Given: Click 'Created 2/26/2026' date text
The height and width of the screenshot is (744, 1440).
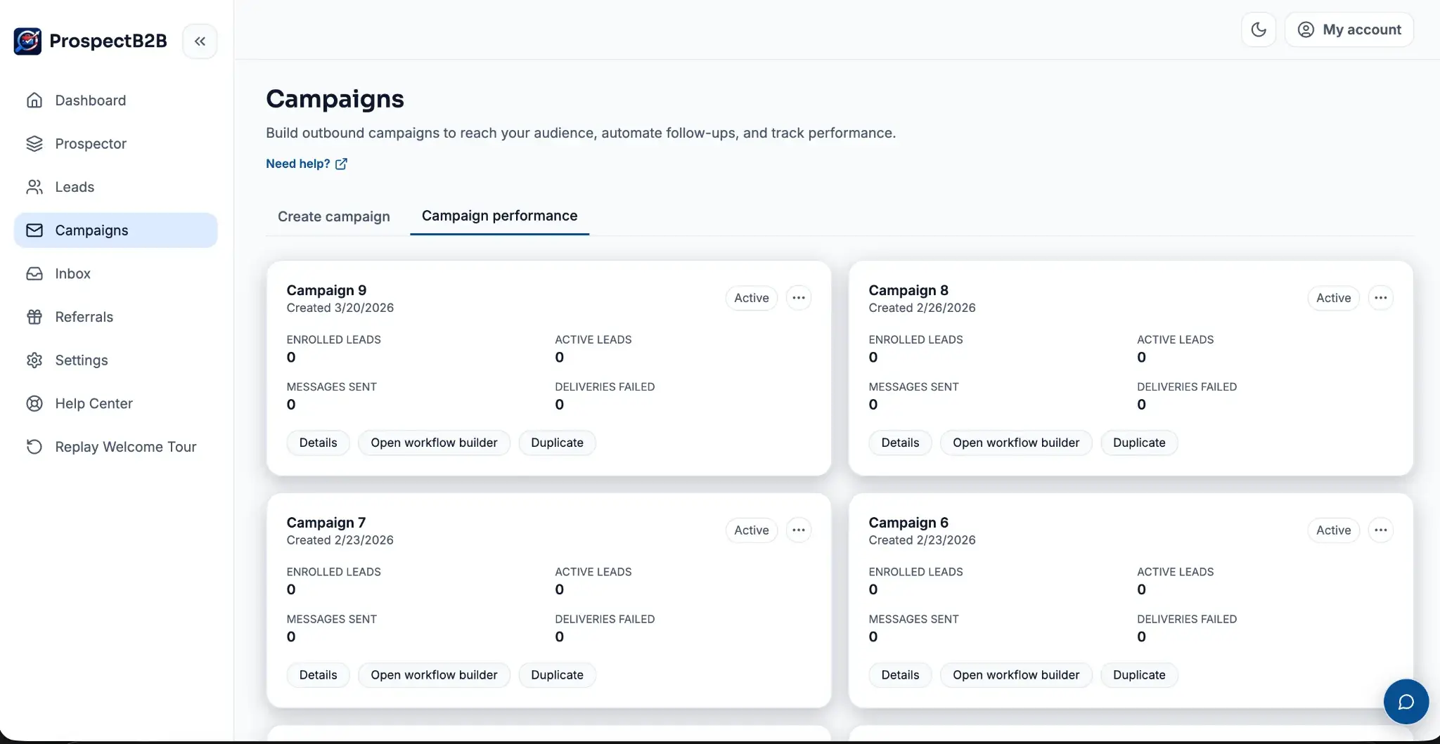Looking at the screenshot, I should [922, 308].
